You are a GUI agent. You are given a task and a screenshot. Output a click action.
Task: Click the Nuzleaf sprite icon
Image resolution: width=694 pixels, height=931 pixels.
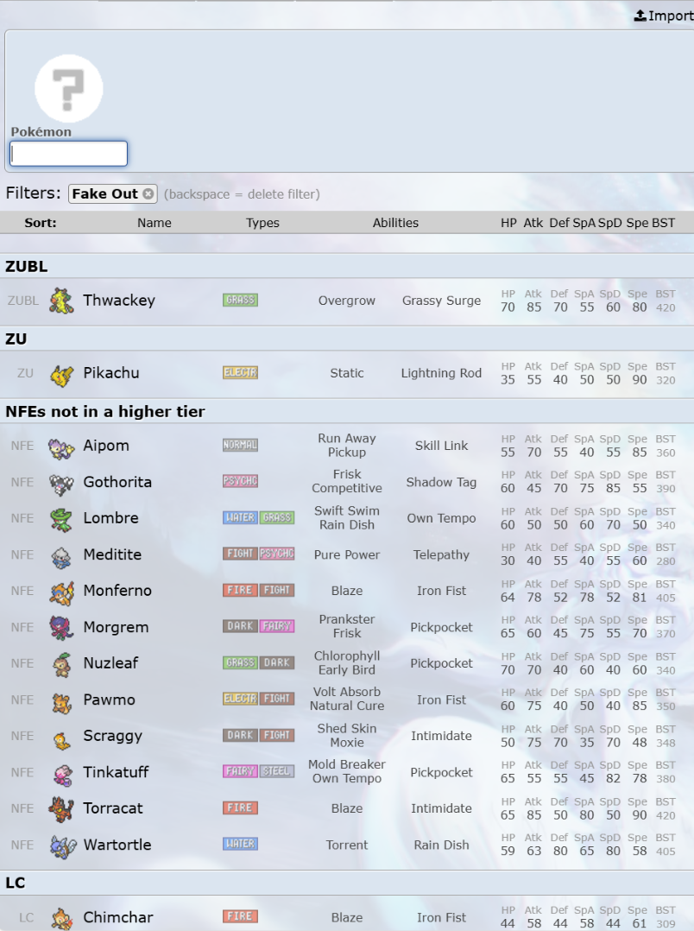[x=61, y=664]
